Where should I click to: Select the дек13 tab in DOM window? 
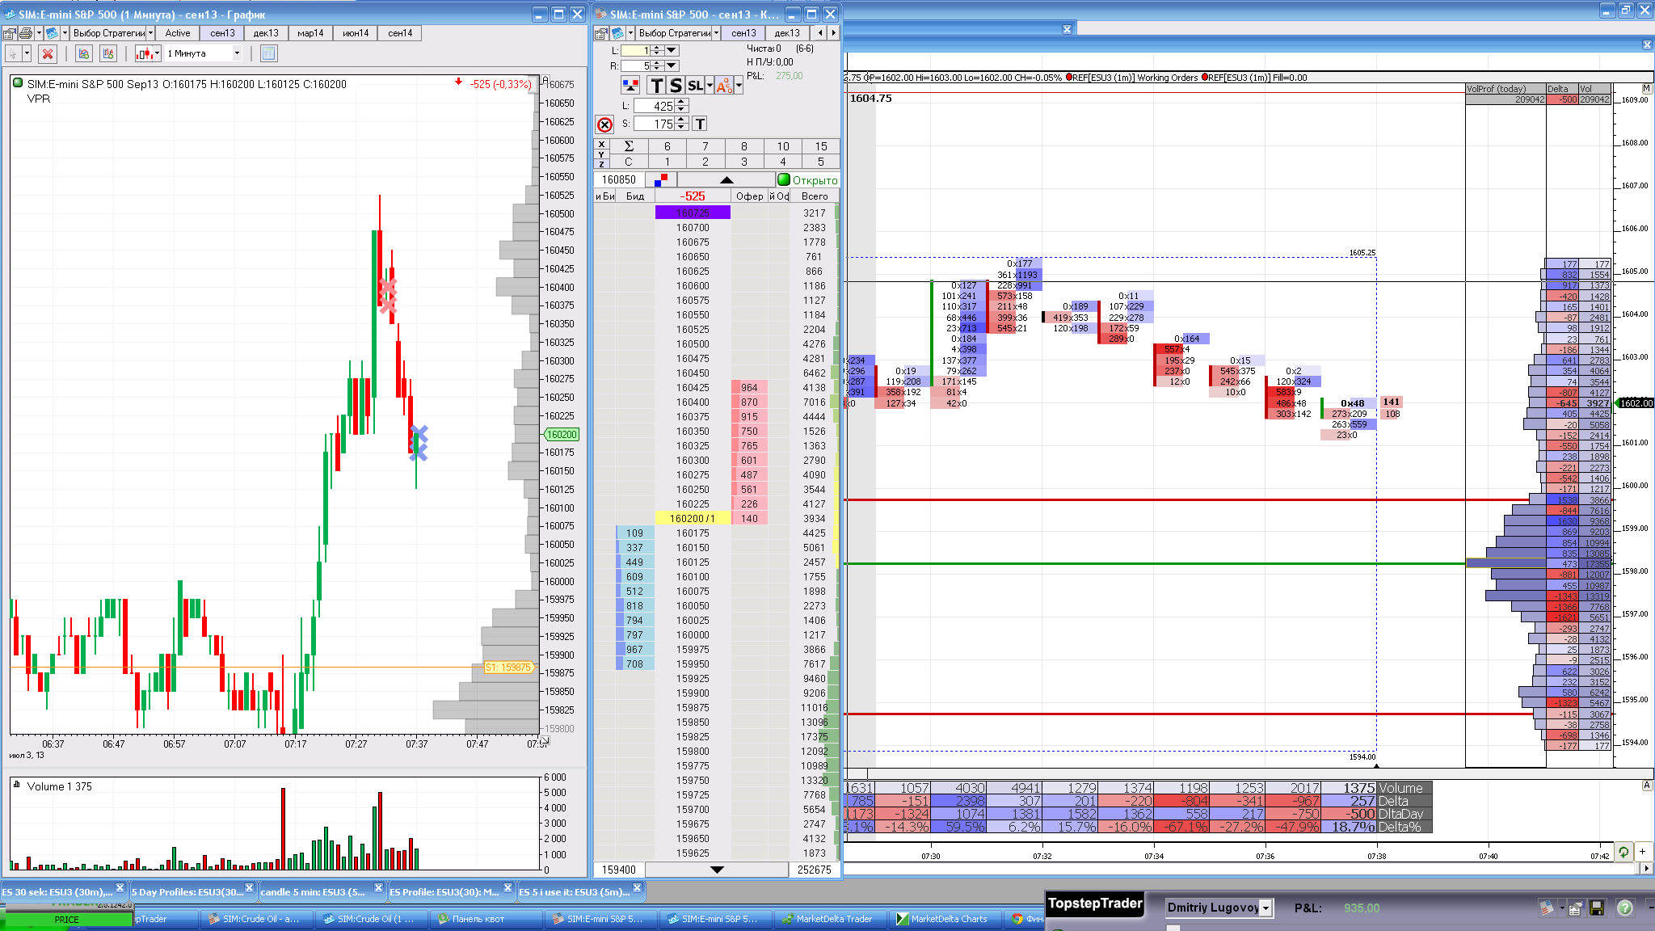787,33
